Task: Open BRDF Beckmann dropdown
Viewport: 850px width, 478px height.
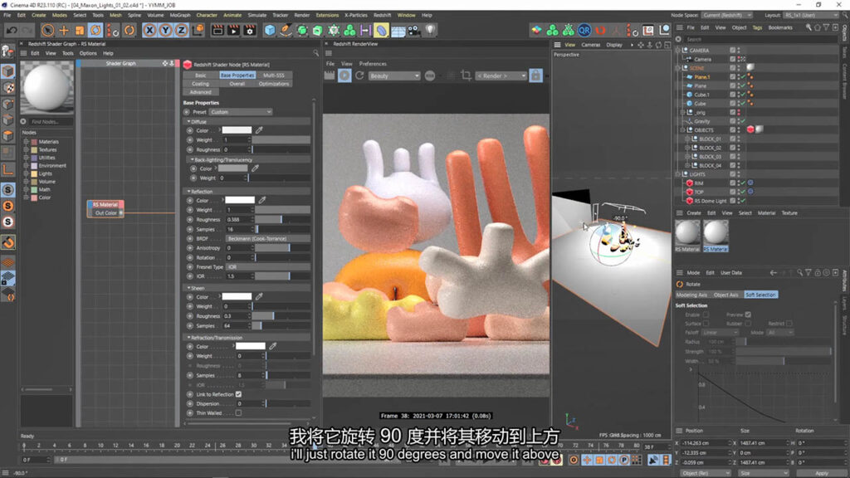Action: [268, 238]
